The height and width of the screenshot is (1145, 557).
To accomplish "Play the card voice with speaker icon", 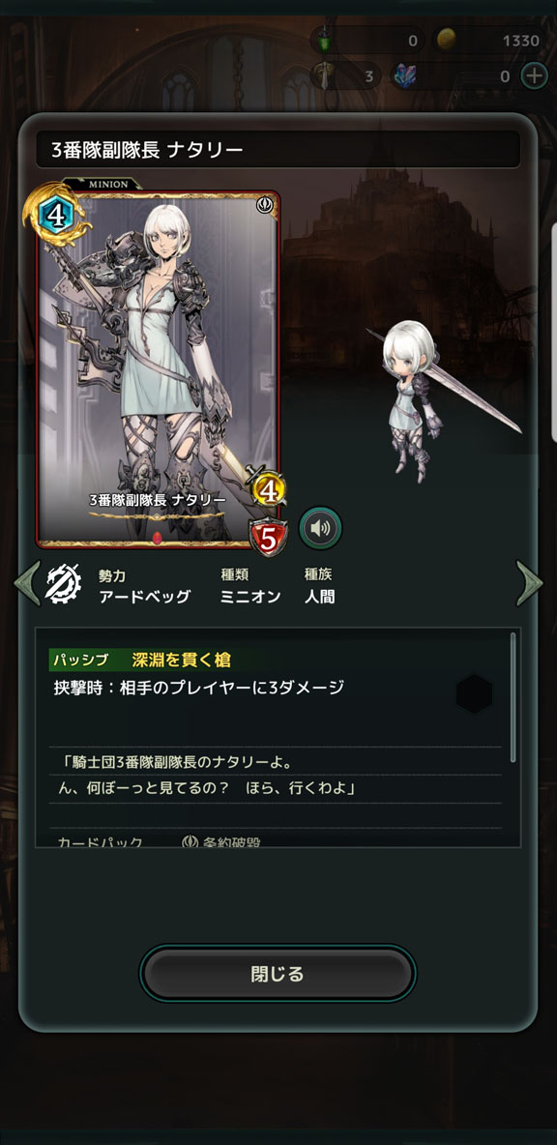I will pyautogui.click(x=320, y=527).
